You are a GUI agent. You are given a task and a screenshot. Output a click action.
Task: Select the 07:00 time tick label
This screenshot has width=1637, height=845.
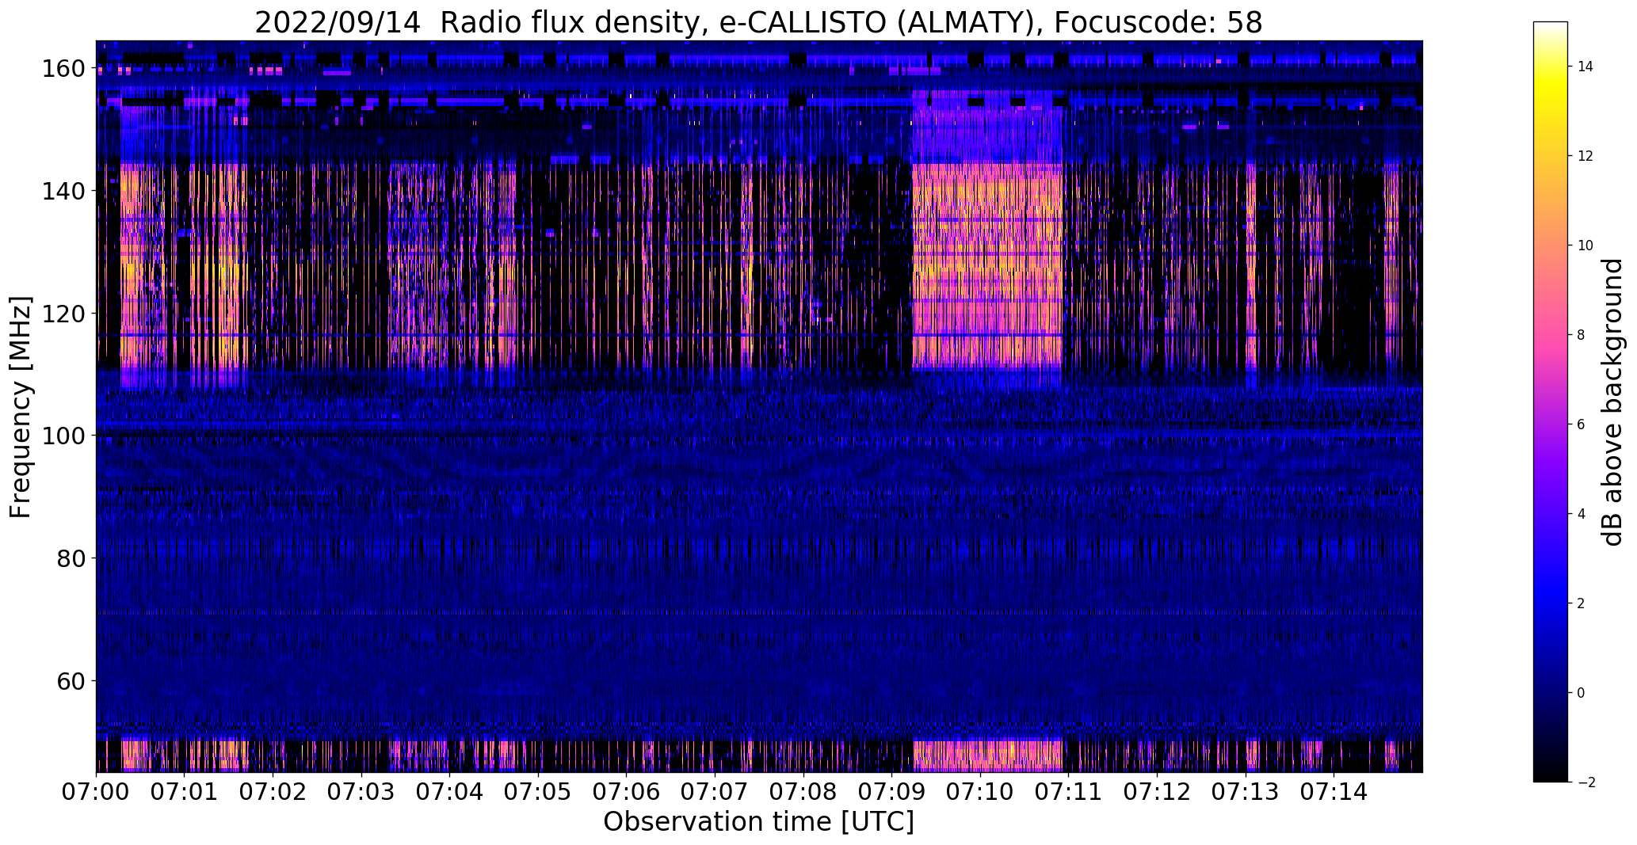point(97,792)
